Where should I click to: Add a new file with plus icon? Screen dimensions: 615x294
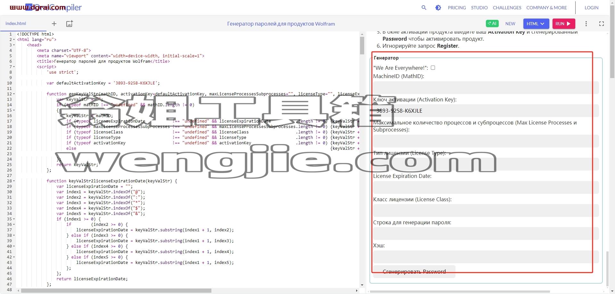(54, 24)
